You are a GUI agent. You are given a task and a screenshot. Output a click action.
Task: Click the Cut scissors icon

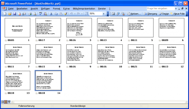(x=51, y=14)
